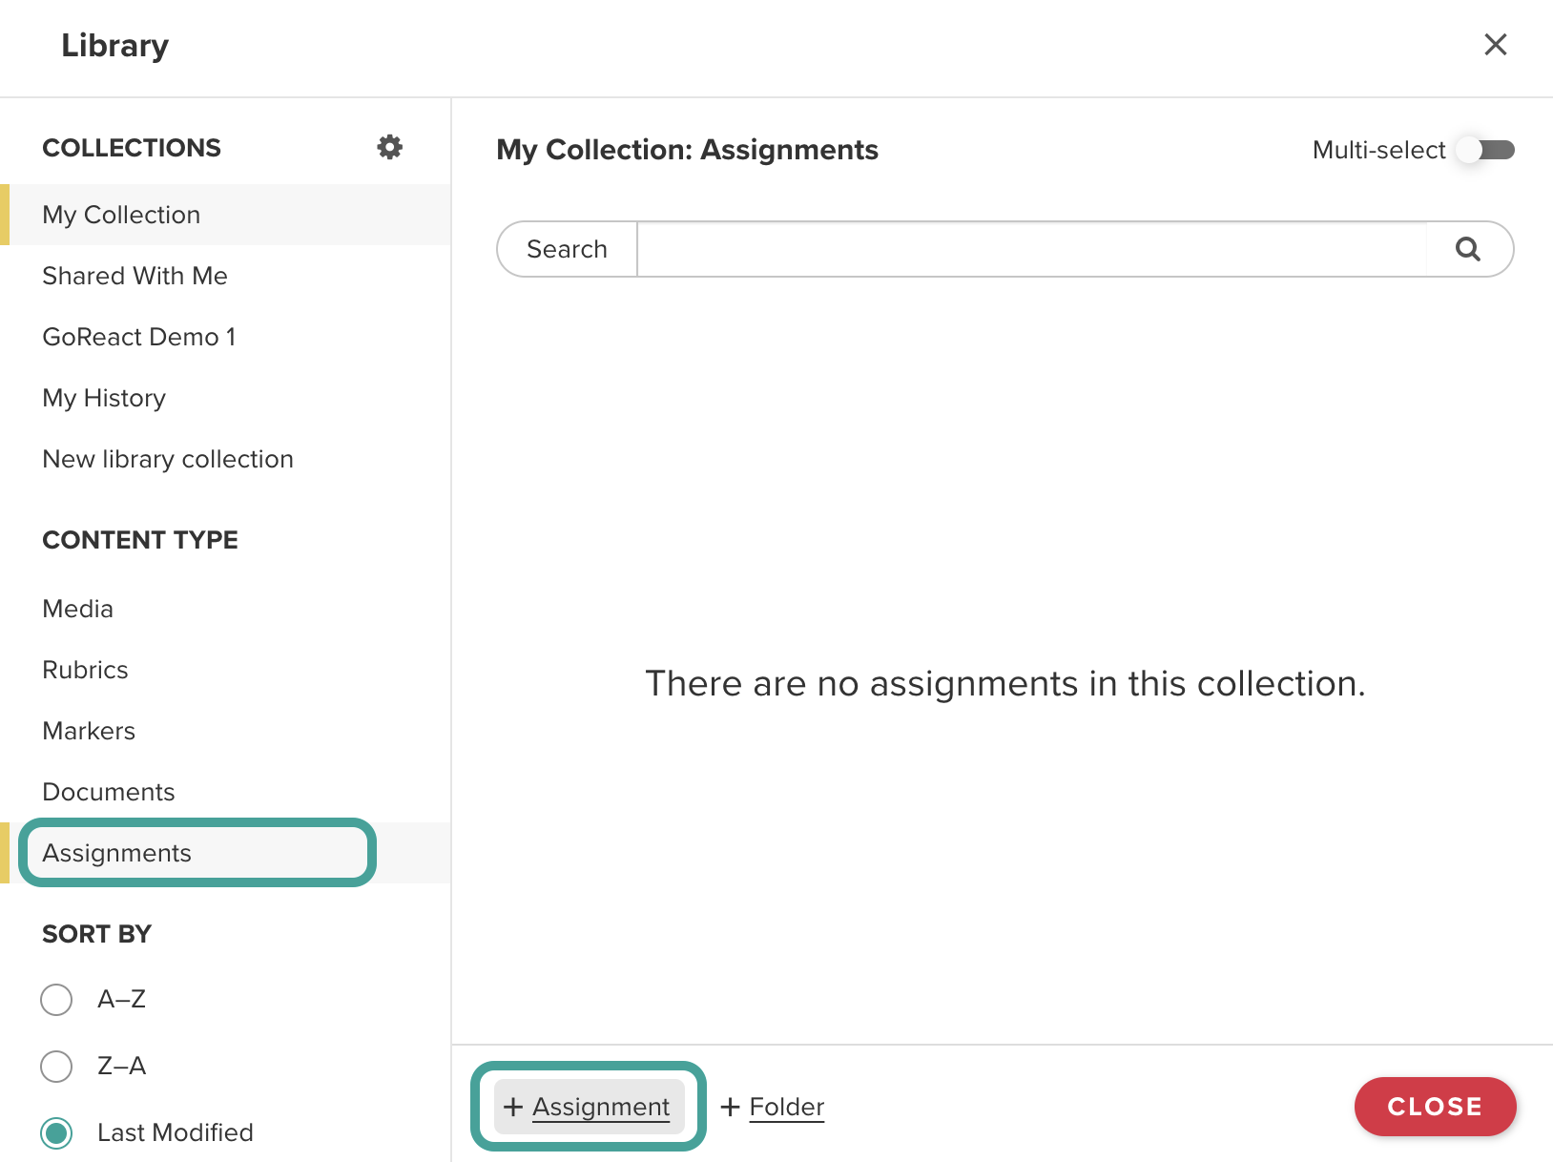The image size is (1553, 1162).
Task: Focus the search text field
Action: 1031,249
